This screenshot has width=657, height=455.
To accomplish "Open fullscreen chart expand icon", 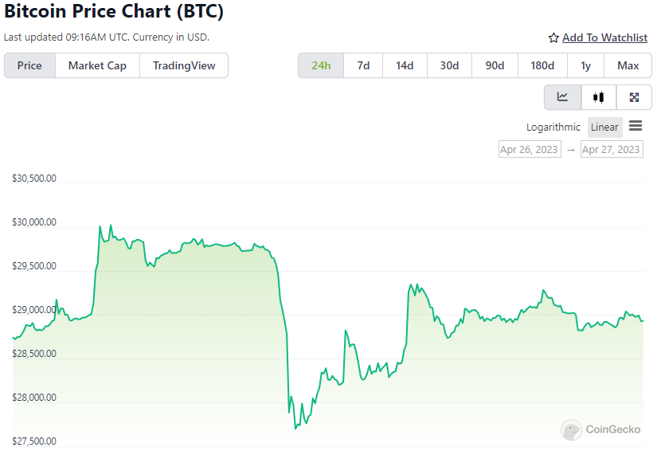I will coord(634,97).
